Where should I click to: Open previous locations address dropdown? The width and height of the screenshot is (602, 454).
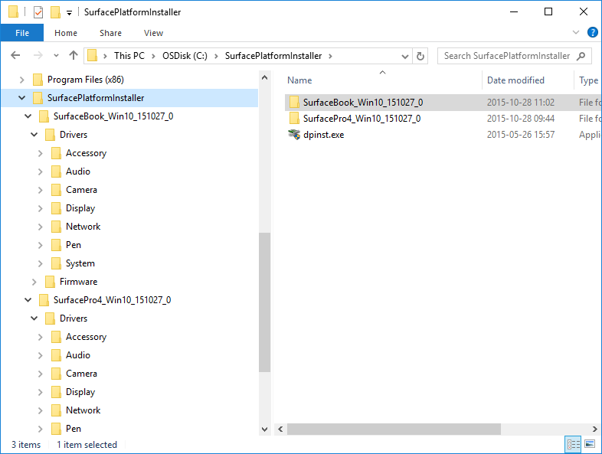pyautogui.click(x=404, y=56)
